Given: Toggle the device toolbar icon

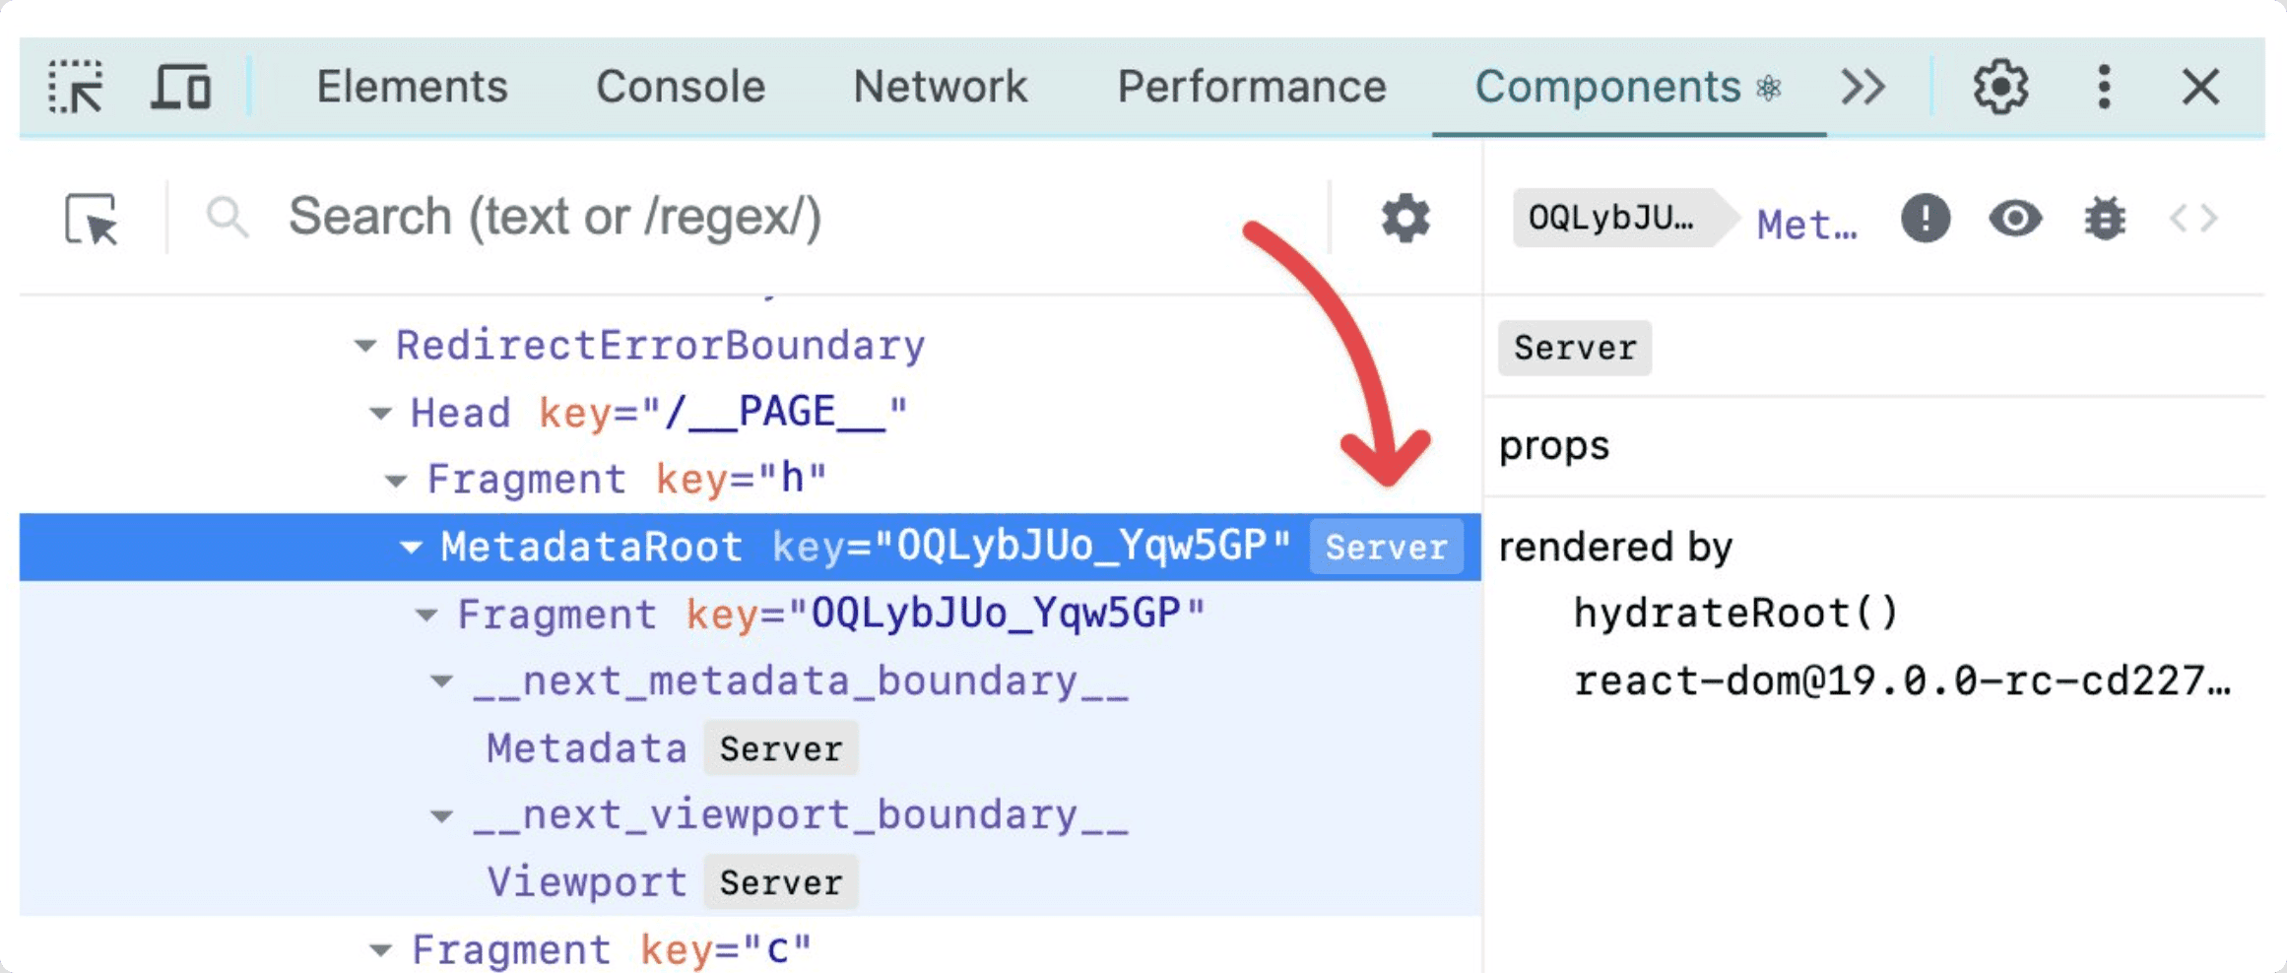Looking at the screenshot, I should (x=181, y=88).
